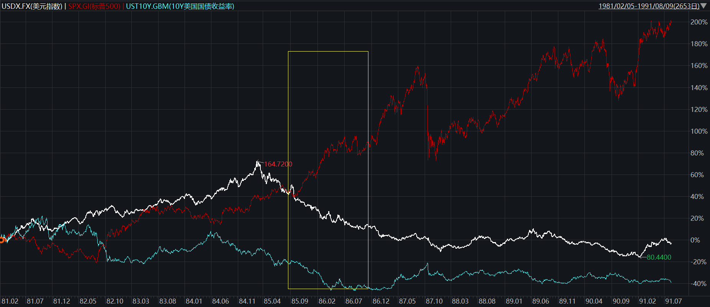The height and width of the screenshot is (307, 710).
Task: Click the top edge of yellow highlight rectangle
Action: coord(328,51)
